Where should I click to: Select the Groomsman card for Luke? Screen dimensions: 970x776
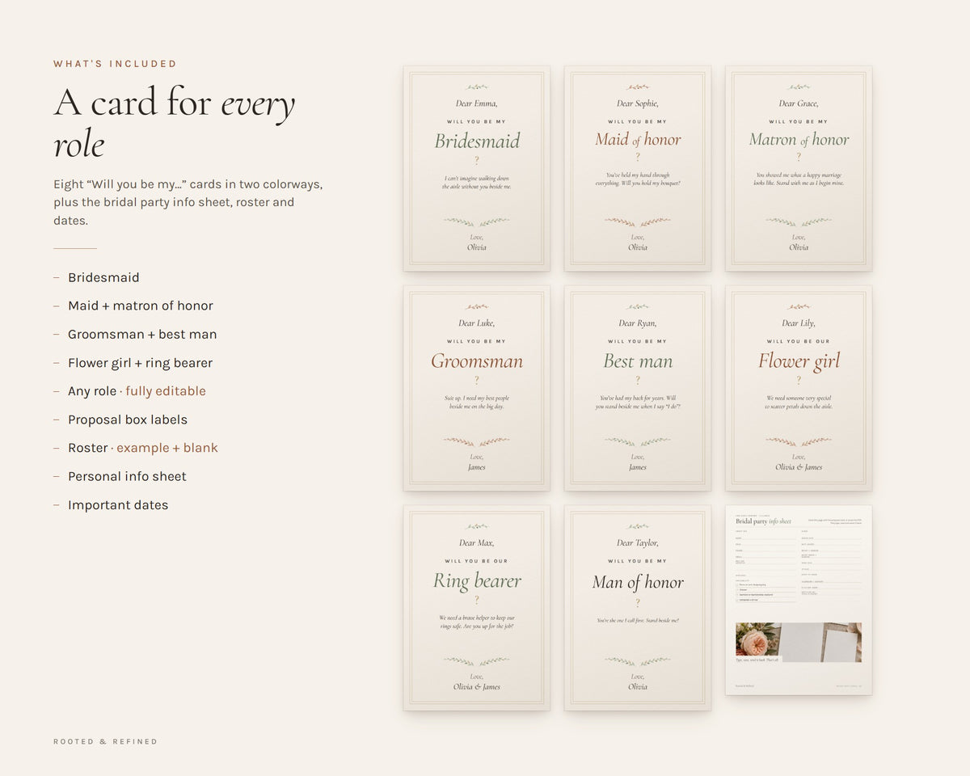pos(476,388)
